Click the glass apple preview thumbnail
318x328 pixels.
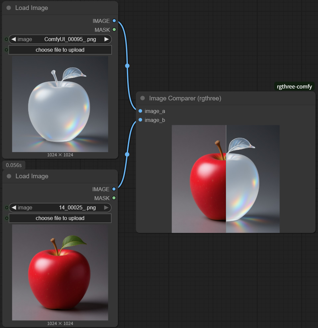pyautogui.click(x=60, y=104)
